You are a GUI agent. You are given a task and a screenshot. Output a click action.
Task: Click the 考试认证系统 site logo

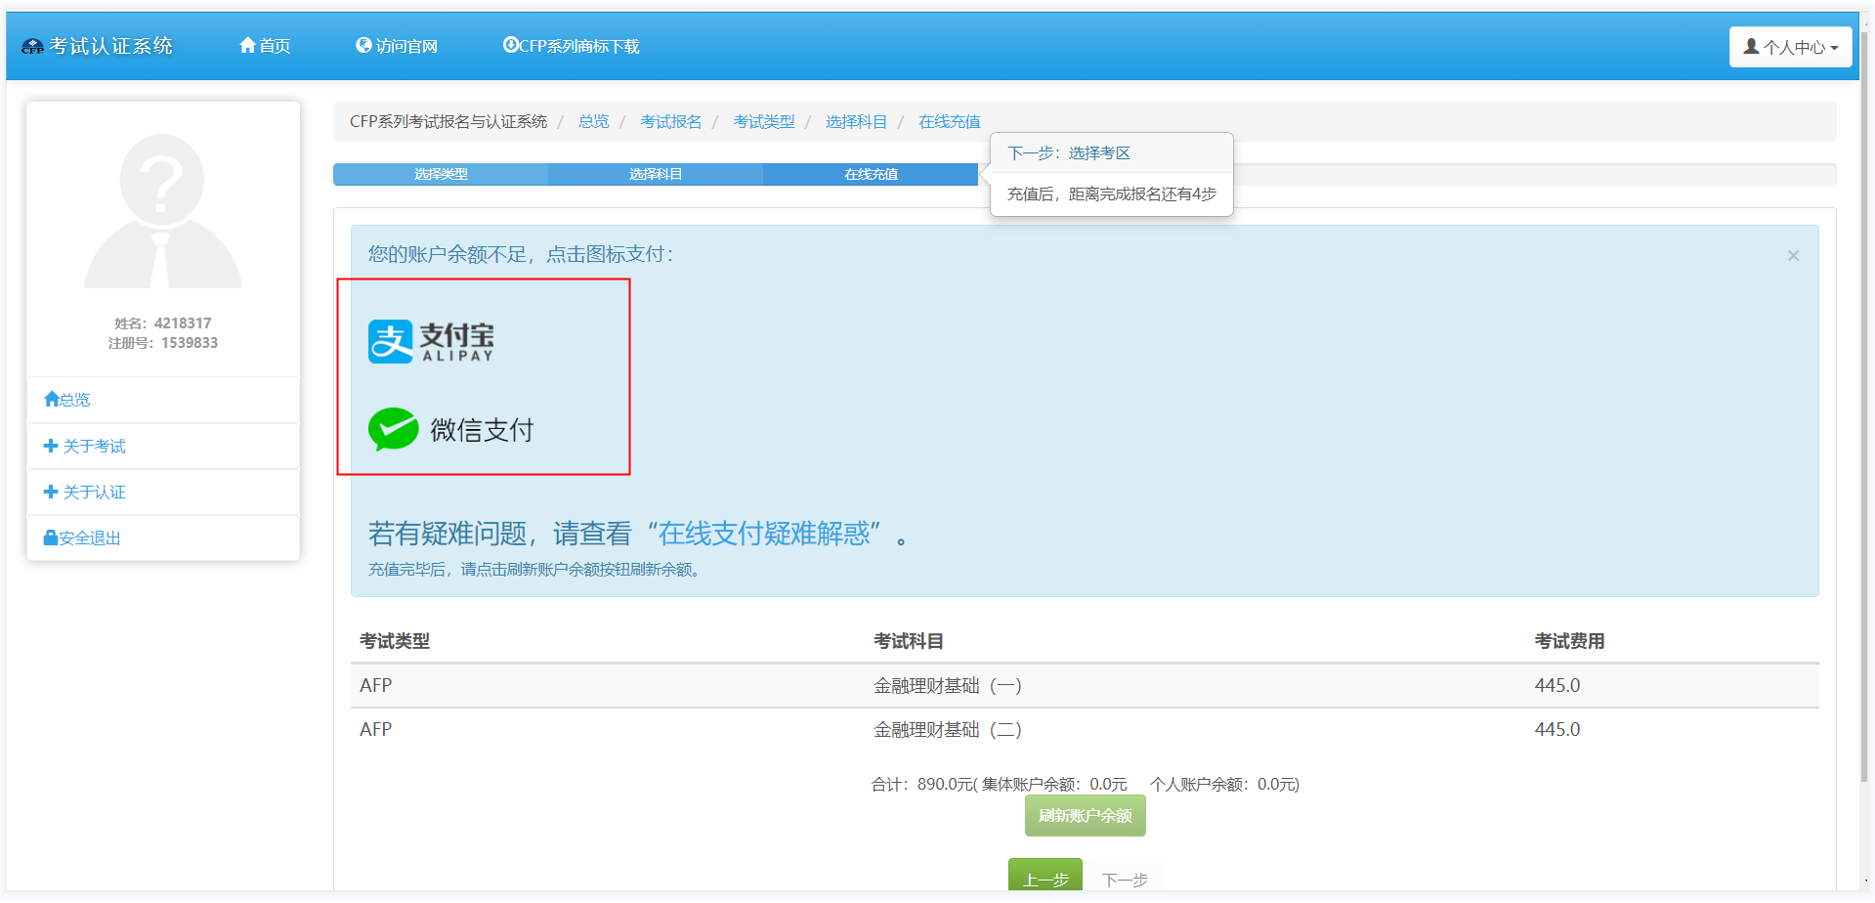tap(97, 46)
